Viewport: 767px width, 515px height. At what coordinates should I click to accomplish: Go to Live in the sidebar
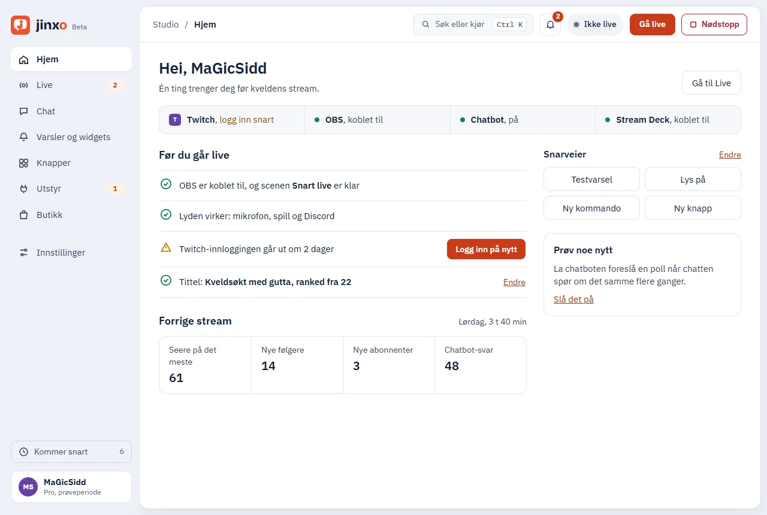(x=71, y=85)
